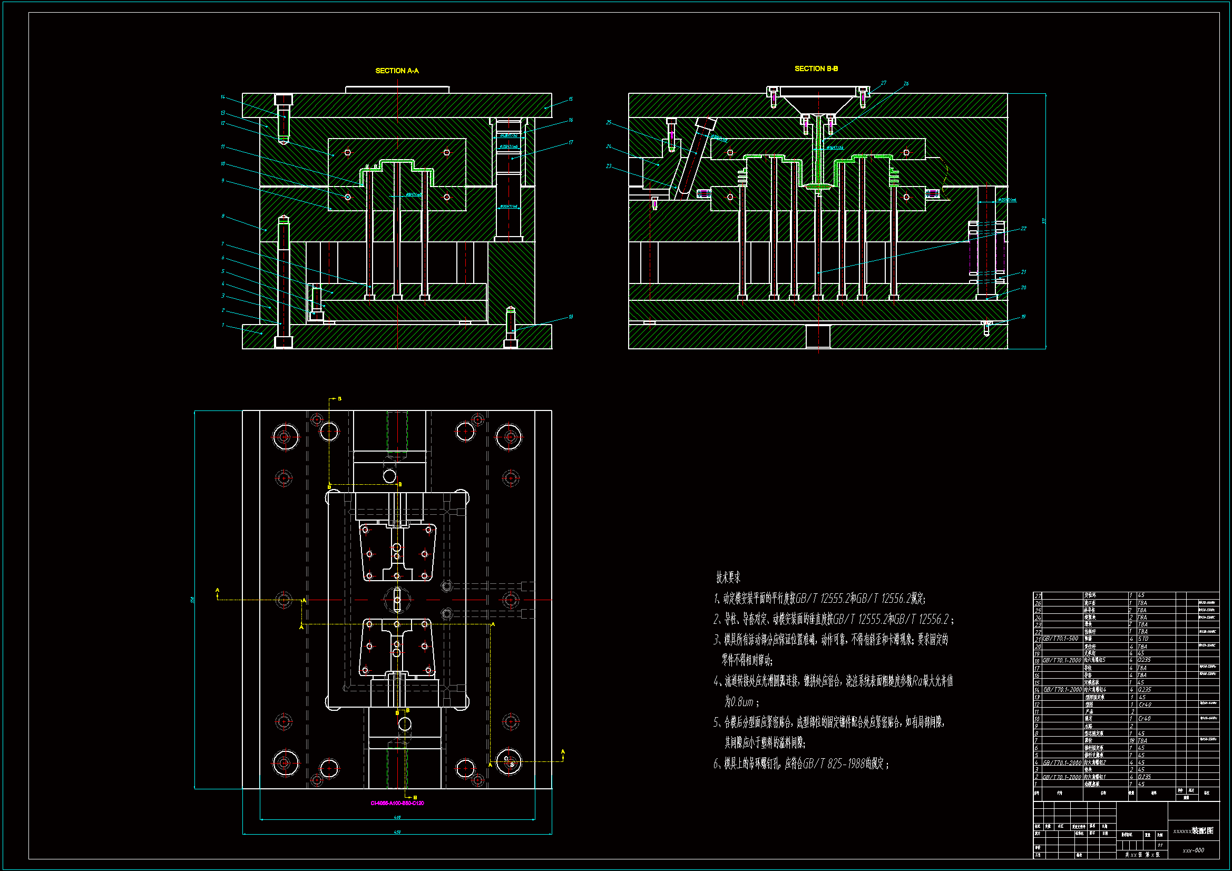This screenshot has width=1232, height=871.
Task: Click balloon number 14 in Section A-A
Action: (x=223, y=97)
